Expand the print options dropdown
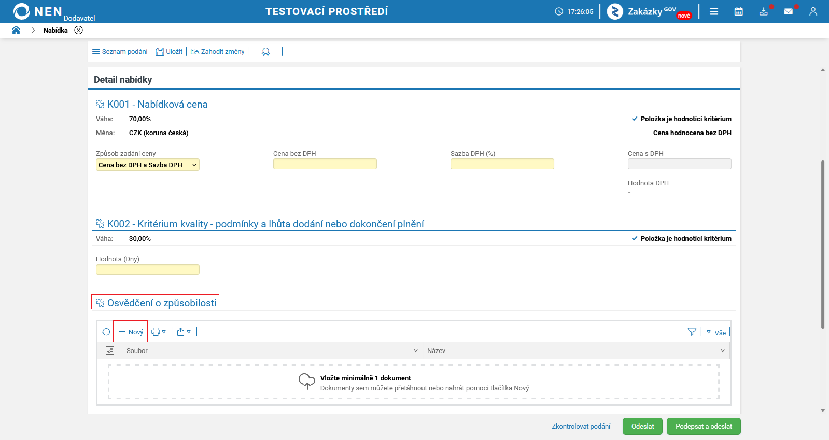Screen dimensions: 829x440 159,332
